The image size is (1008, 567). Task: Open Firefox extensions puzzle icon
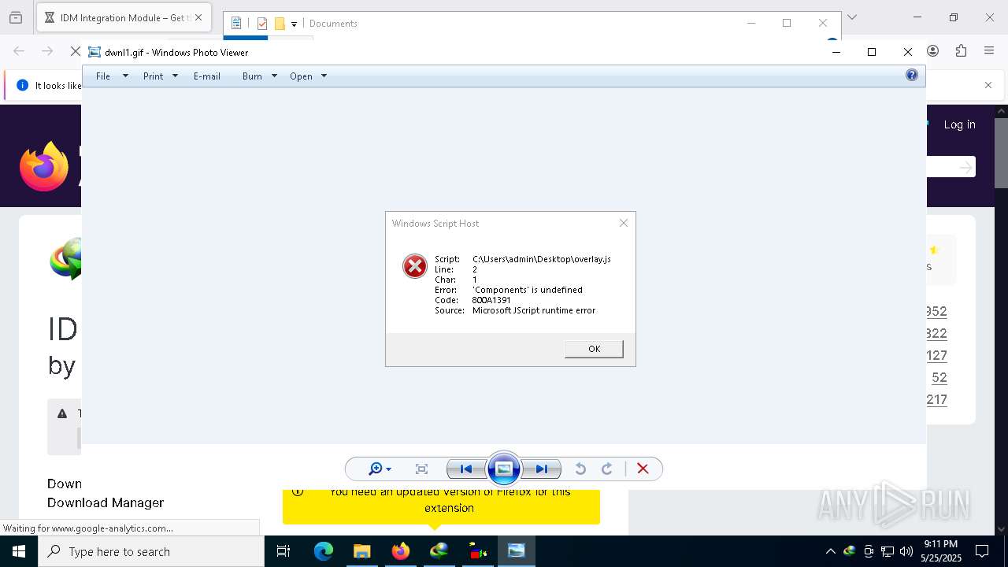(961, 51)
